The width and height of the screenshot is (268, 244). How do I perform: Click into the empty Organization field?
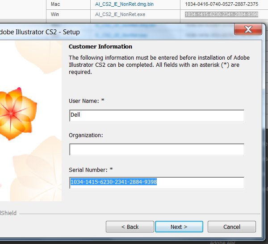(x=157, y=150)
